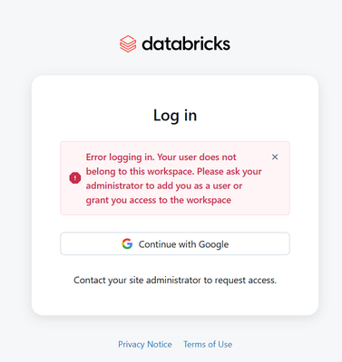Open the Terms of Use link

(208, 344)
